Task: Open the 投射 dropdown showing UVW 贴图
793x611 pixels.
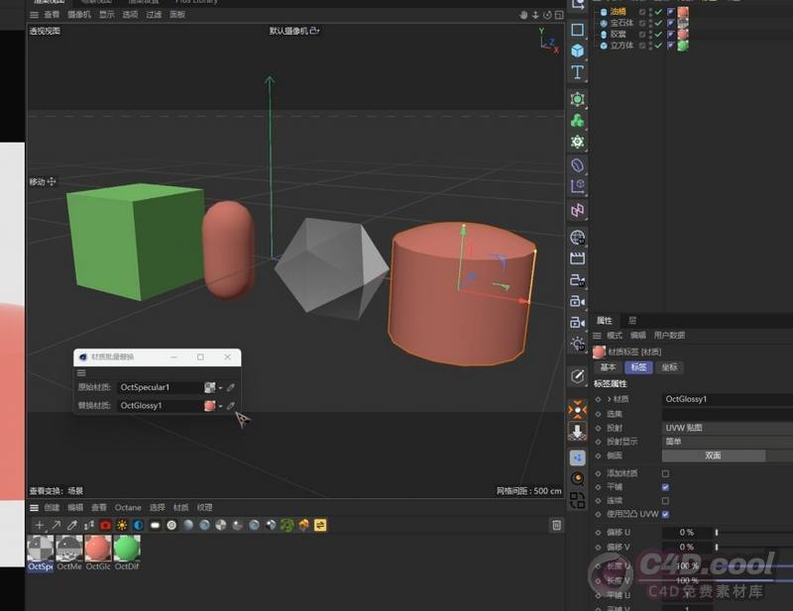Action: coord(728,428)
